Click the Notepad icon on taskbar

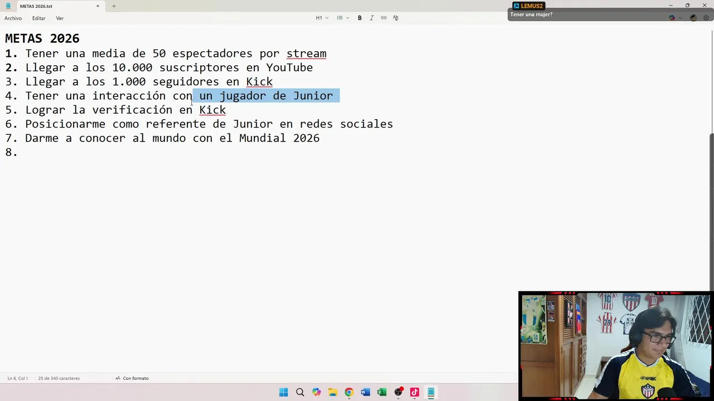pyautogui.click(x=431, y=392)
